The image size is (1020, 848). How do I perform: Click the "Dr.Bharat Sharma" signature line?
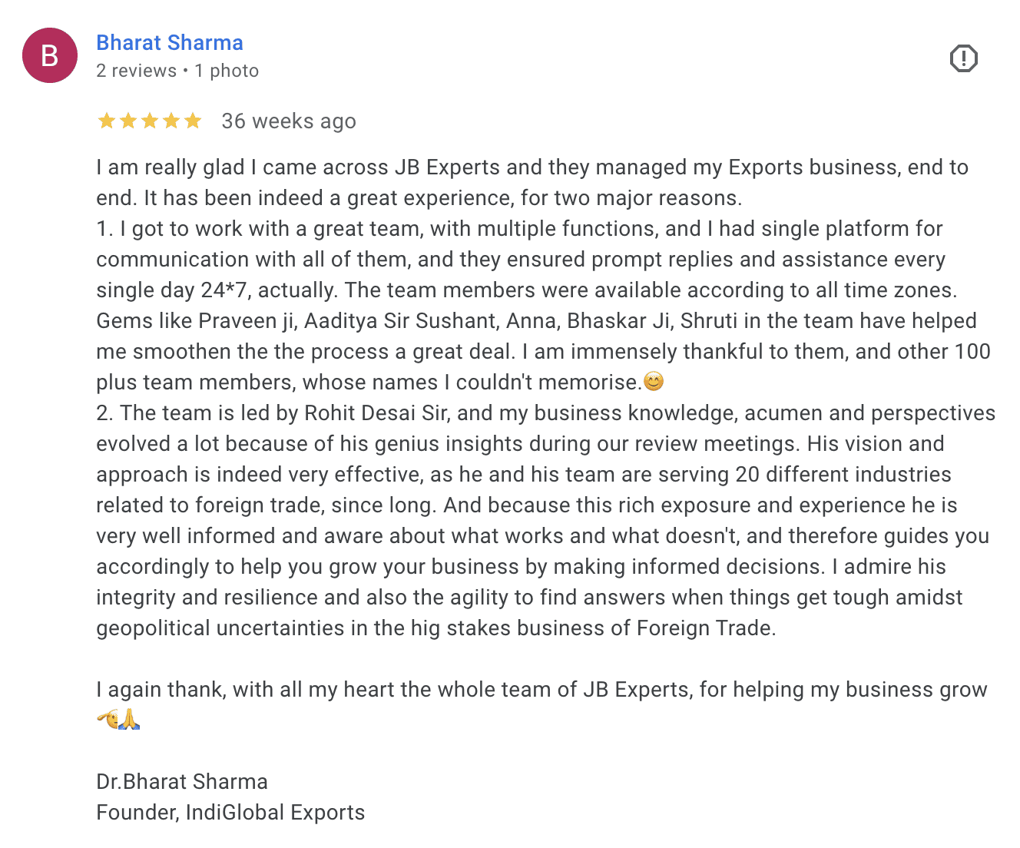pos(182,782)
